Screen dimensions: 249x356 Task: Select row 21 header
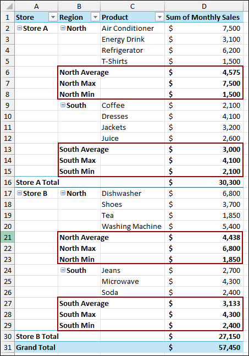8,238
